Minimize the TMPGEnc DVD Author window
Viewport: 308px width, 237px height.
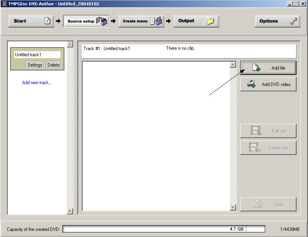pyautogui.click(x=289, y=4)
